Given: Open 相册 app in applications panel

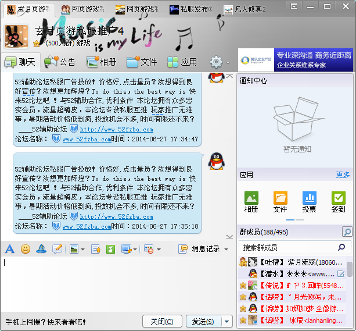Looking at the screenshot, I should click(251, 202).
